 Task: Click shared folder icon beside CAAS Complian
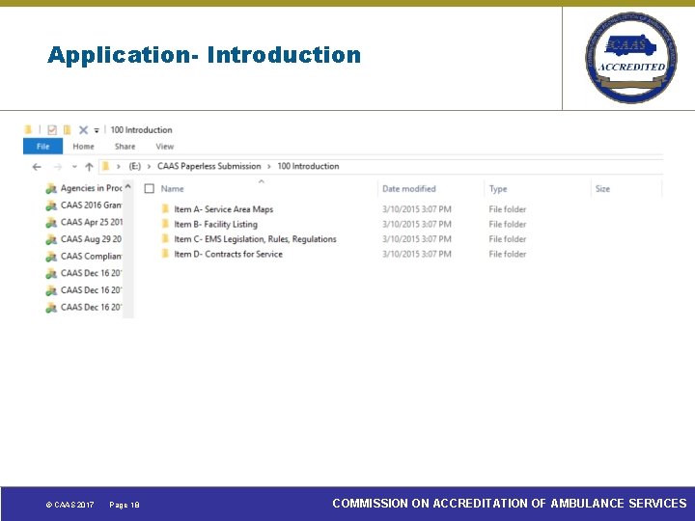tap(51, 257)
